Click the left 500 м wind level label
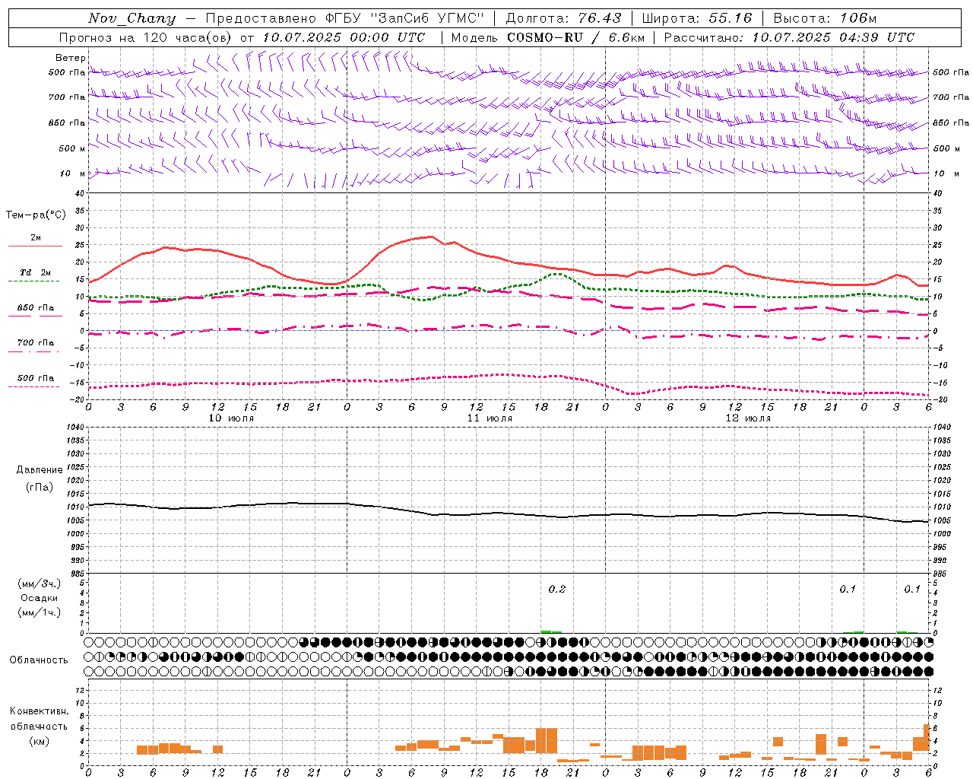Image resolution: width=973 pixels, height=779 pixels. 72,148
